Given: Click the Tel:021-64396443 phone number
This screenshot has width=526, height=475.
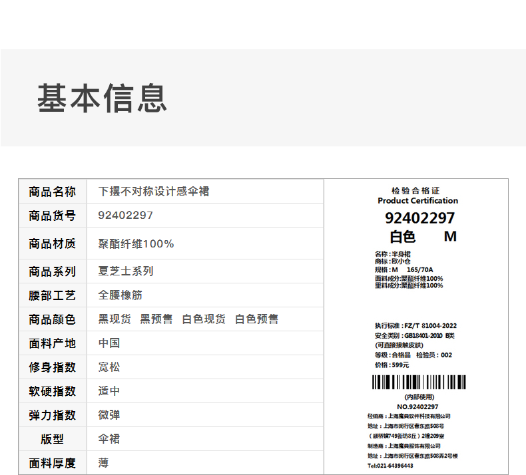Looking at the screenshot, I should pos(390,466).
